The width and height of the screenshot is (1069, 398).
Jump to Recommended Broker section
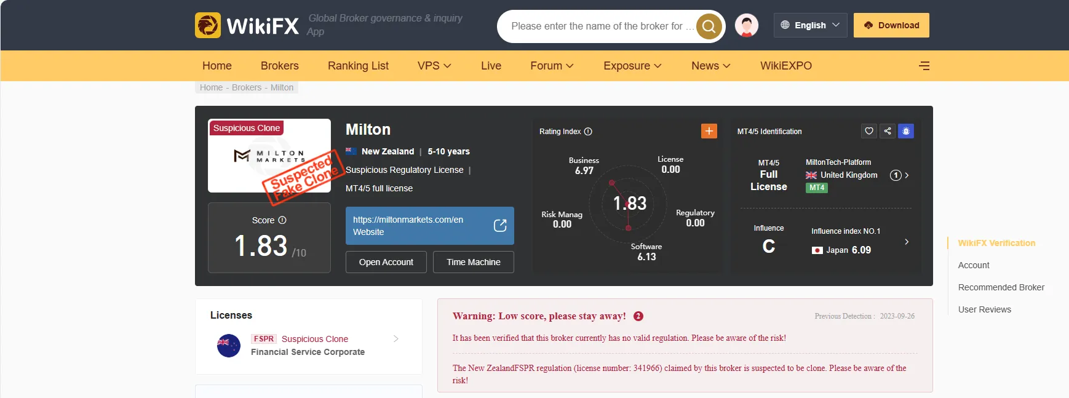pos(1001,287)
